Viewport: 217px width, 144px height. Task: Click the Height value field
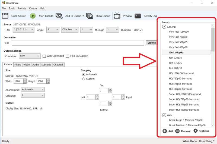pos(42,81)
